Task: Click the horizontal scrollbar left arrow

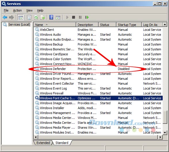Action: point(36,137)
